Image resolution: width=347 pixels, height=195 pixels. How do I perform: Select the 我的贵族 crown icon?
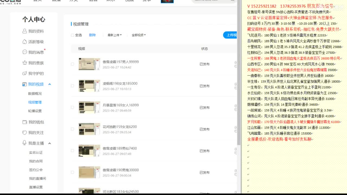click(x=25, y=63)
